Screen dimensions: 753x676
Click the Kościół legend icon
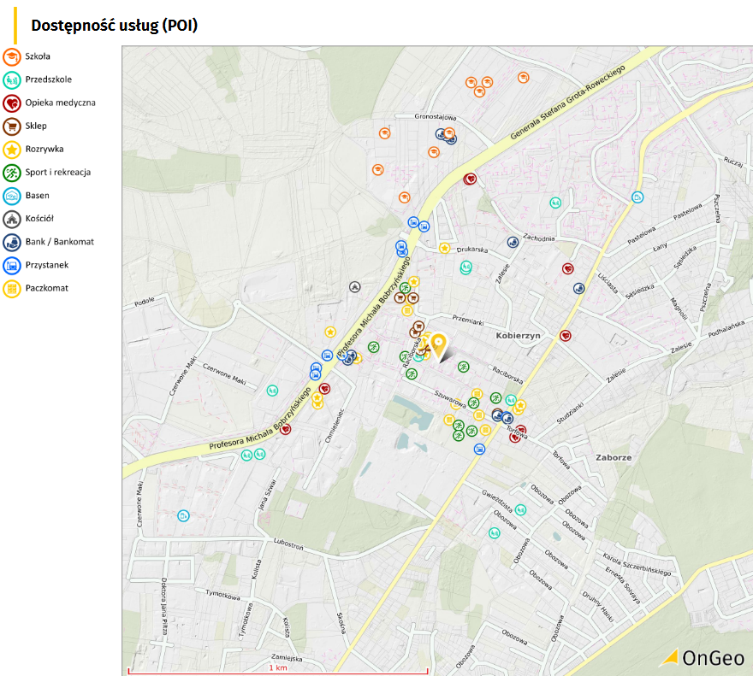pyautogui.click(x=12, y=219)
